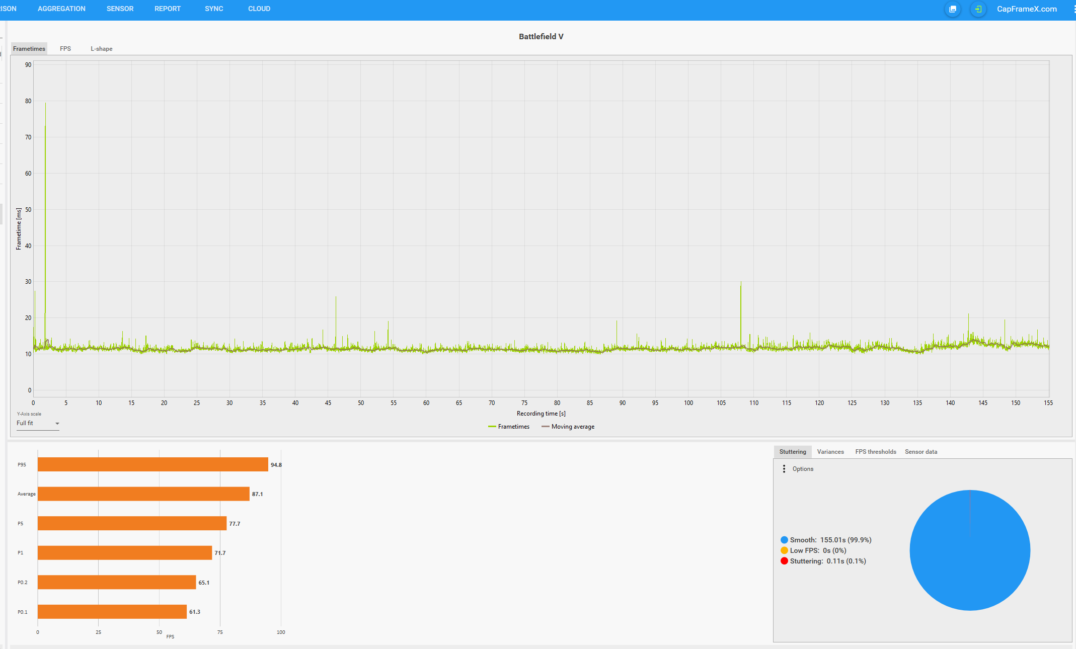Open the three-dot Options menu icon

(784, 469)
